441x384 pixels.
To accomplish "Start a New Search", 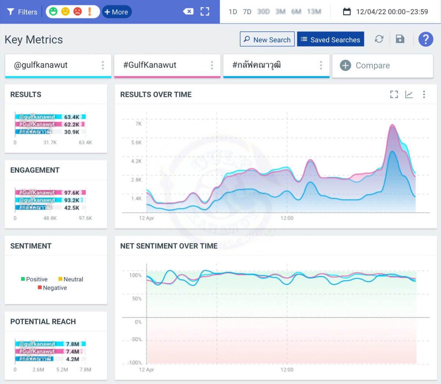I will click(x=267, y=39).
